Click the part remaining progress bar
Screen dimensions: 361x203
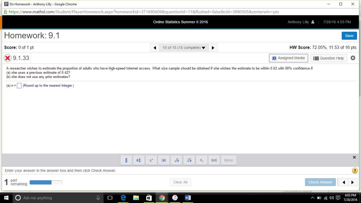point(46,182)
